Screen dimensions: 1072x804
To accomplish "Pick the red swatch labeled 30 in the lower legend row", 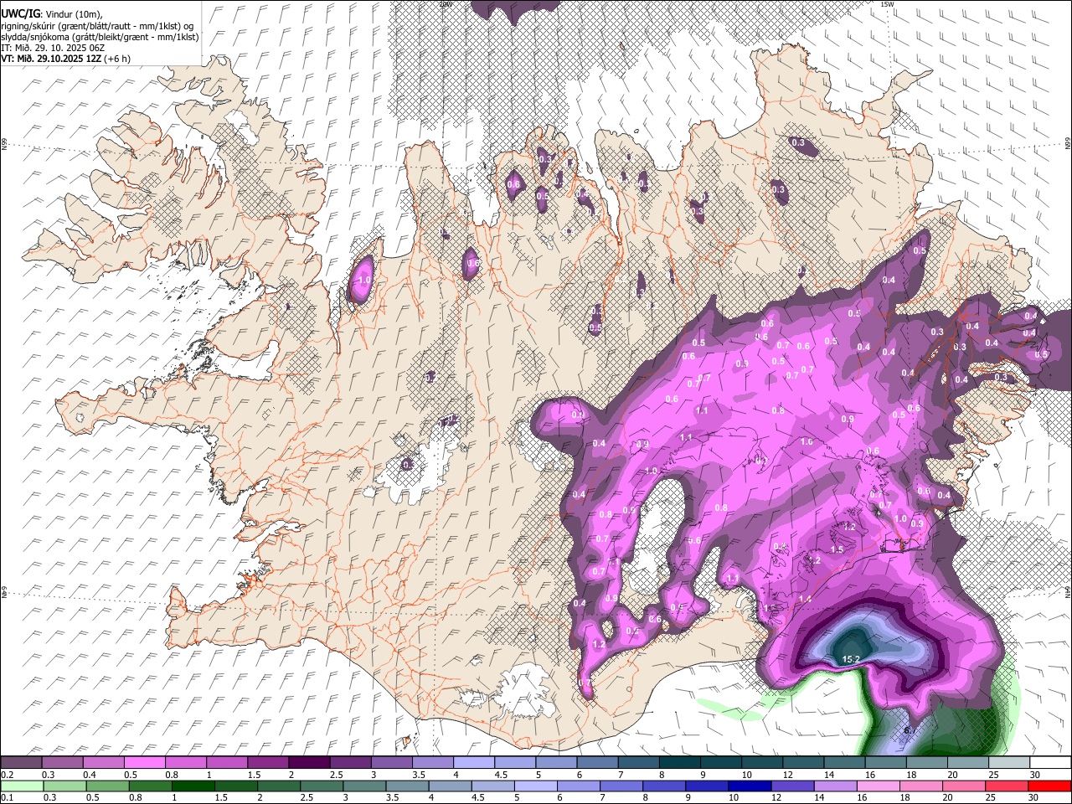I will 1050,786.
